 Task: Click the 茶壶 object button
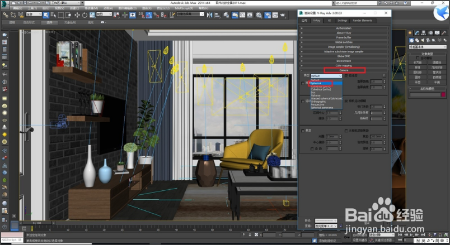pos(418,82)
